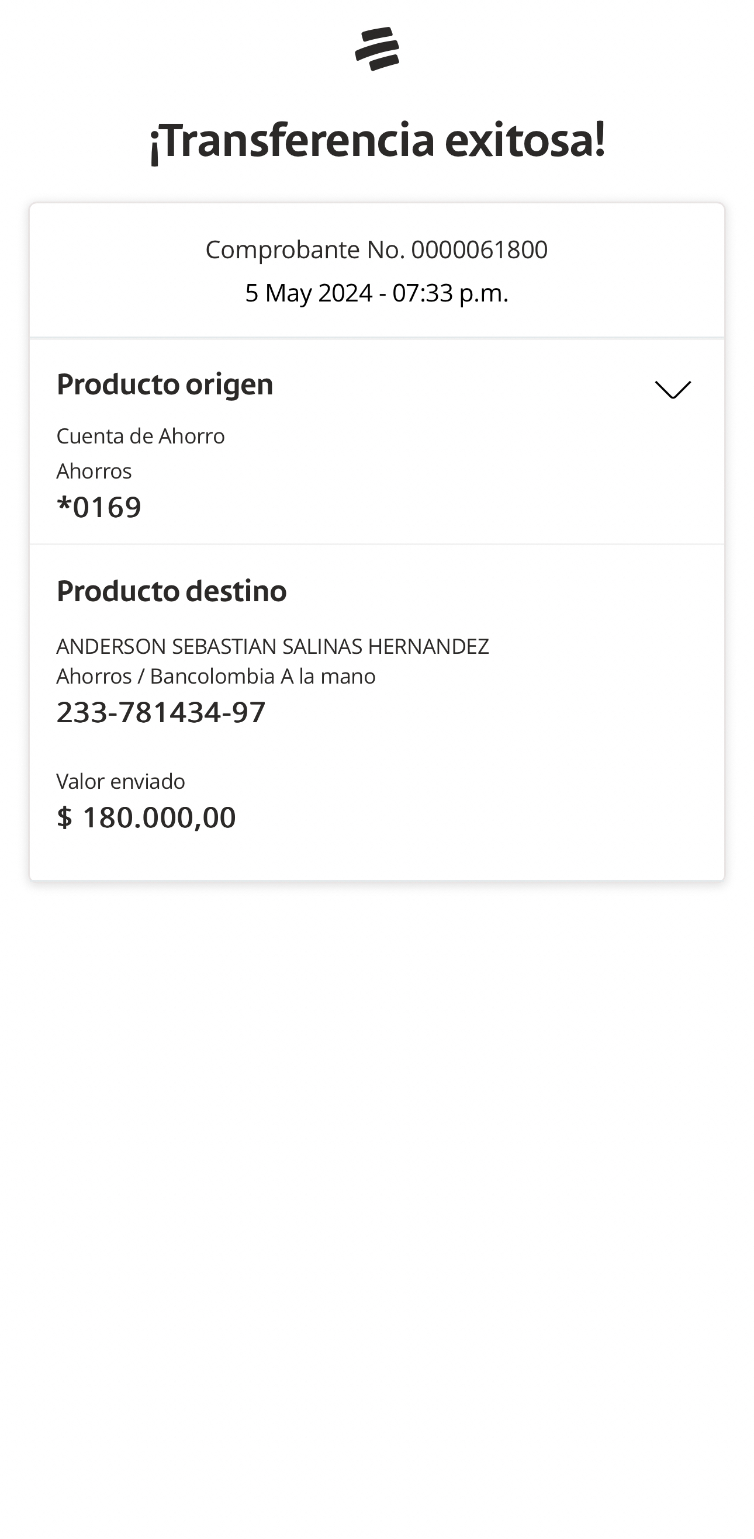Select the amount $ 180.000,00
Screen dimensions: 754x1539
click(x=146, y=817)
